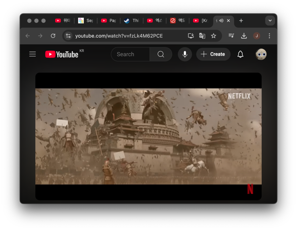This screenshot has width=297, height=230.
Task: Open Chrome media controls icon
Action: click(x=231, y=36)
